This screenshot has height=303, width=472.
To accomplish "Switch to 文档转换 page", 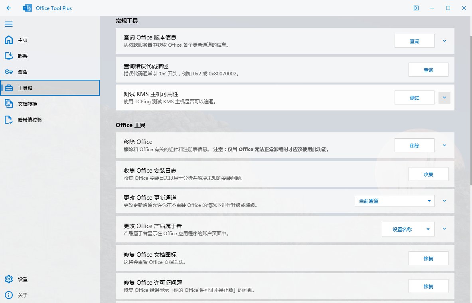I will tap(49, 104).
